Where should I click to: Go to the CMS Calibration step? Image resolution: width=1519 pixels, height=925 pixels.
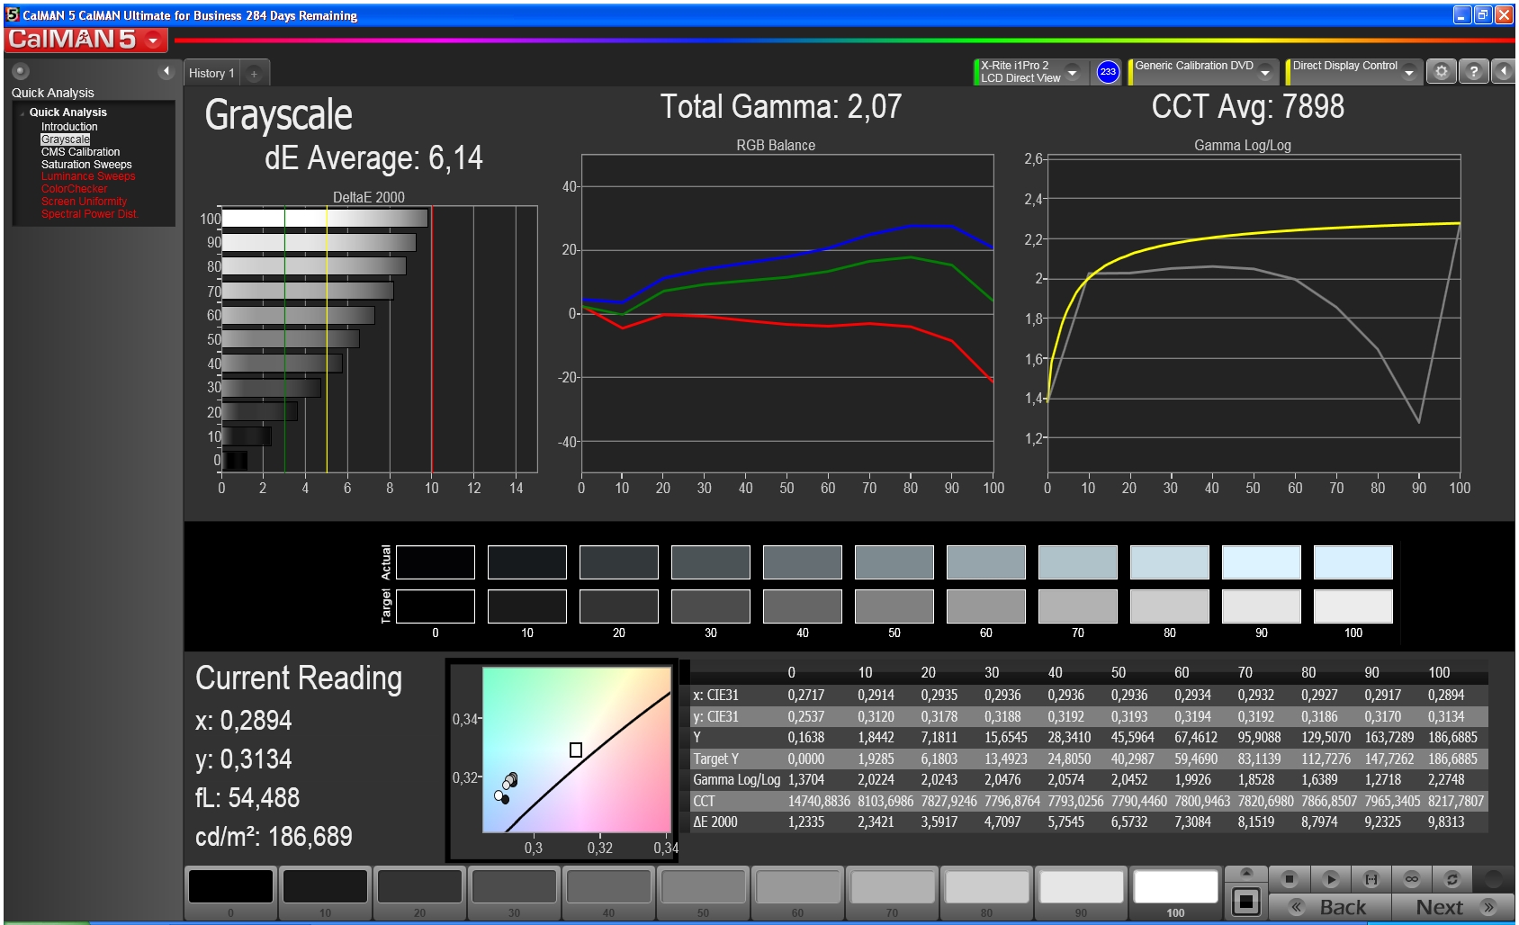(80, 152)
